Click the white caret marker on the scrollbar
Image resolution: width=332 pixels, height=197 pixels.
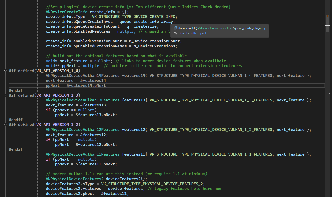(x=327, y=25)
